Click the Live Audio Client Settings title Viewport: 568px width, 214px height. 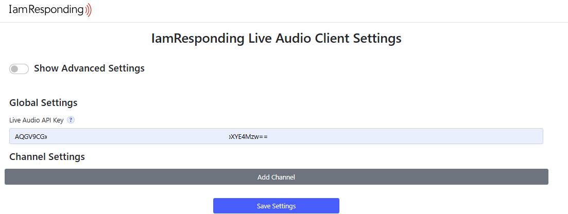coord(277,39)
